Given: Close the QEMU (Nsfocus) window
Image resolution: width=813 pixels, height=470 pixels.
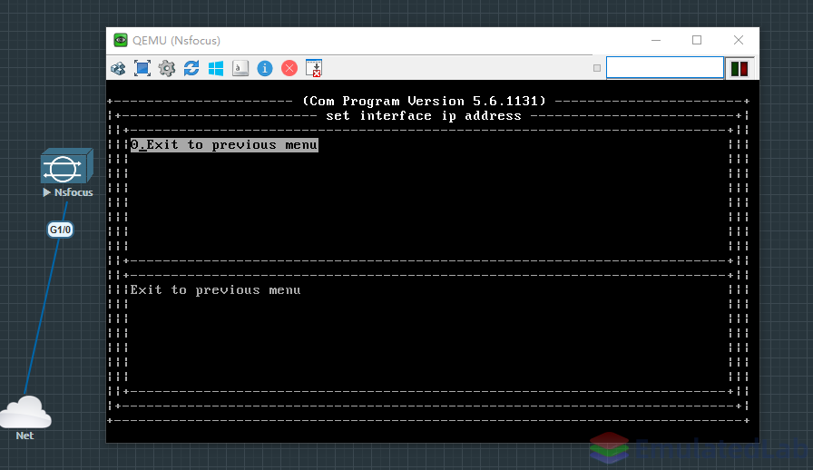Looking at the screenshot, I should (739, 40).
